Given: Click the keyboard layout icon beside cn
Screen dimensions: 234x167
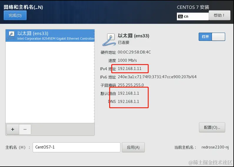Looking at the screenshot, I should [x=180, y=16].
